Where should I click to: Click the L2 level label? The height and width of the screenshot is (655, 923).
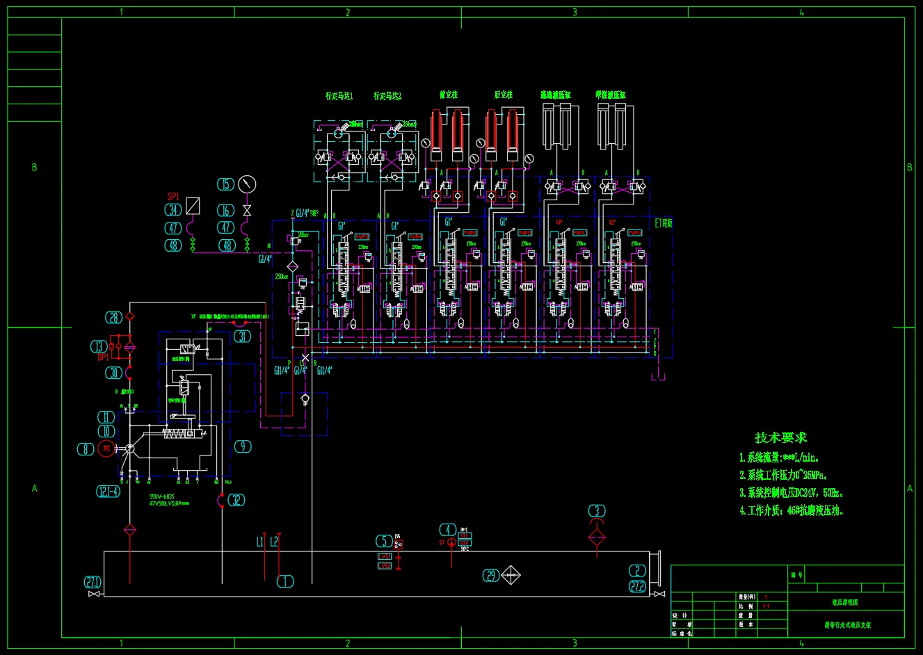[274, 542]
